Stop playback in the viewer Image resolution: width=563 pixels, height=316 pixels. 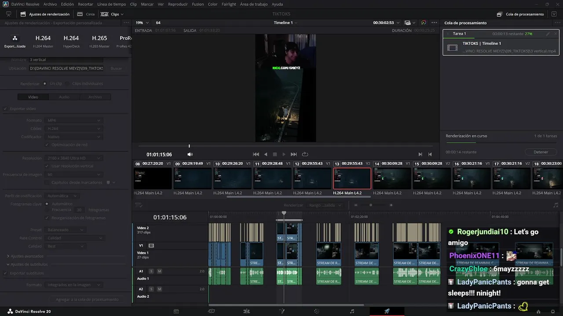tap(275, 154)
